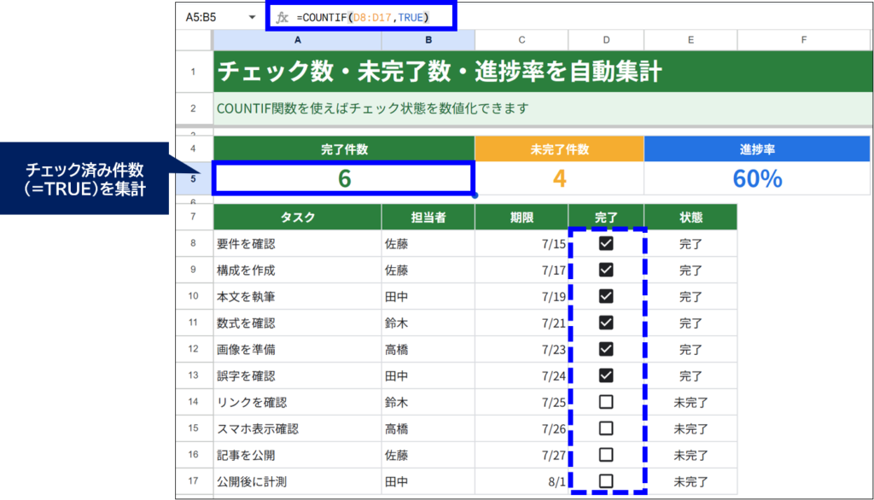Uncheck the checkbox for 数式を確認

click(x=606, y=323)
